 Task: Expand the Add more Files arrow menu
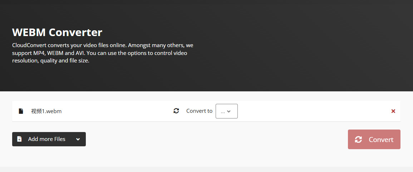click(78, 139)
